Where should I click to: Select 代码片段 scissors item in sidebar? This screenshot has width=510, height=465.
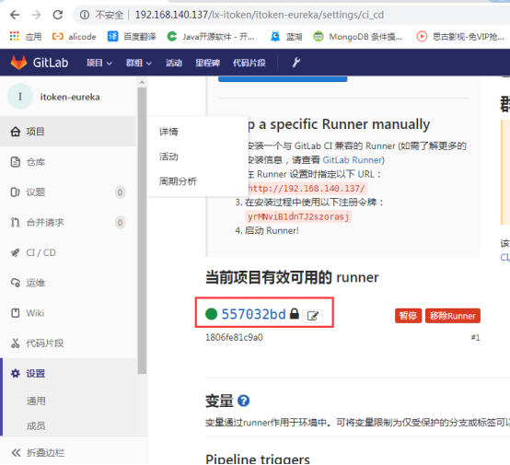[x=67, y=343]
